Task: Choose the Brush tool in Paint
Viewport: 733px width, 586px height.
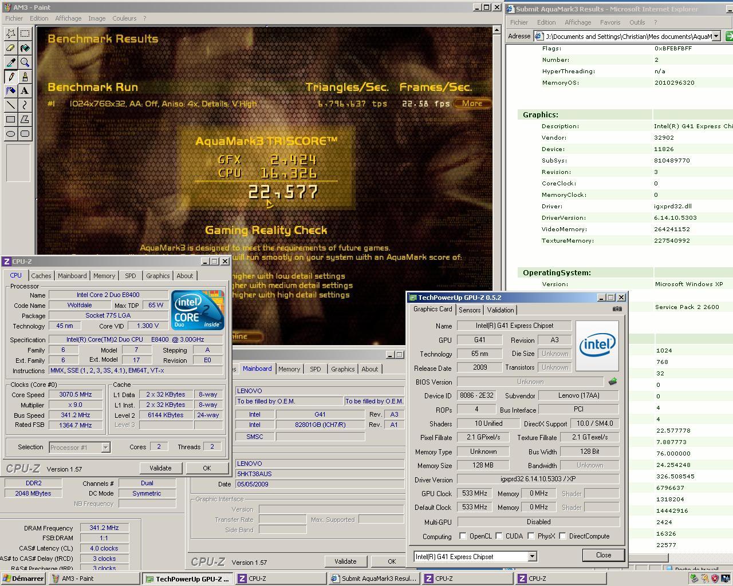Action: coord(25,77)
